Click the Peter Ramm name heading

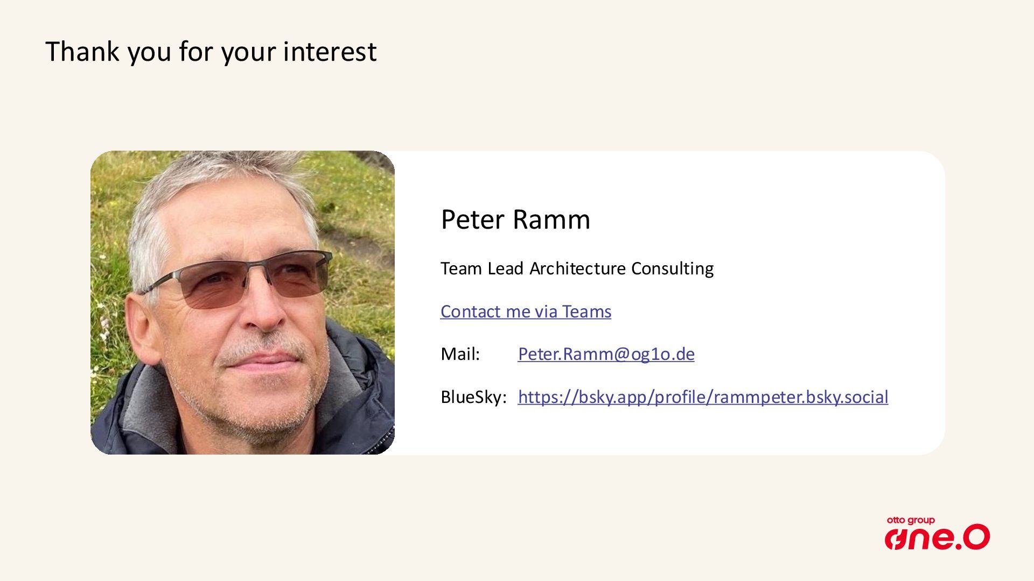coord(515,219)
